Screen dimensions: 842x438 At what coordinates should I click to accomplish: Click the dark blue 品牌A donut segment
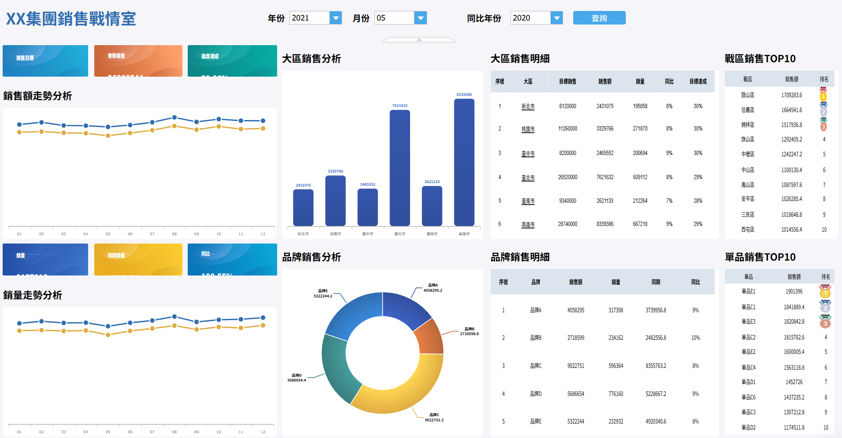pyautogui.click(x=403, y=308)
